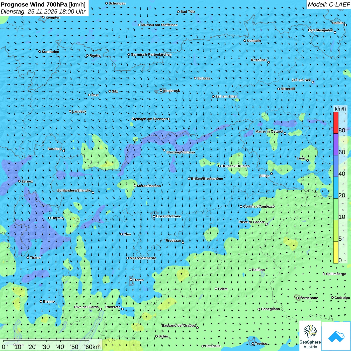Select the purple 60–80 km/h legend color
Viewport: 351px width, 351px height.
click(x=336, y=144)
